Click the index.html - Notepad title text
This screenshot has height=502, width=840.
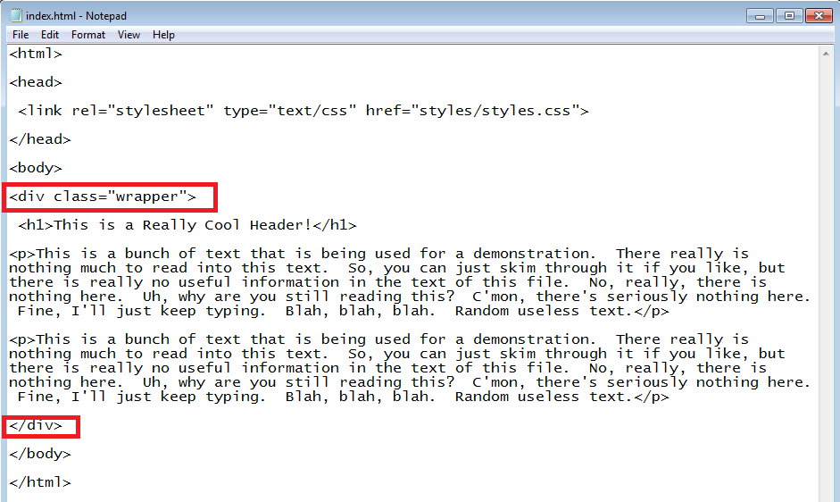[76, 15]
